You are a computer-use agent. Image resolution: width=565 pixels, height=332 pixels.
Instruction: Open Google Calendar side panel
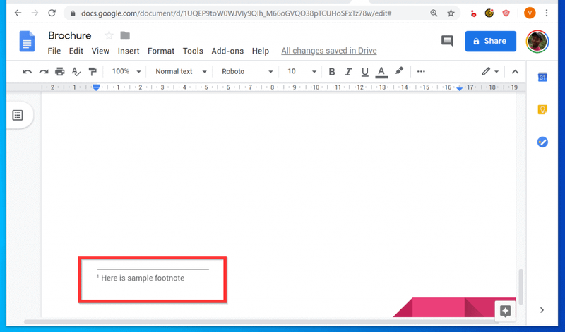click(542, 77)
